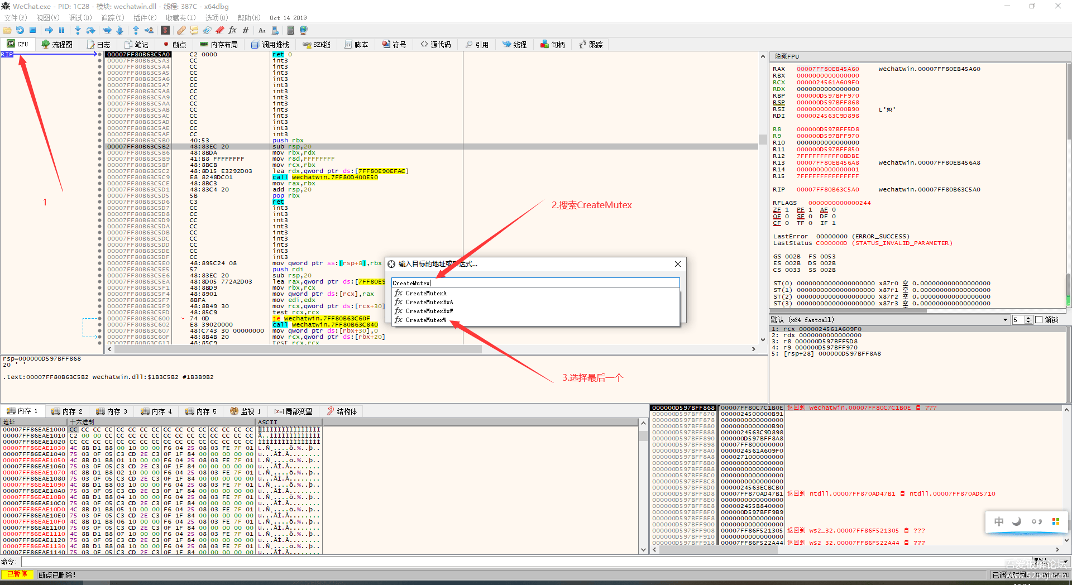
Task: Open the 文件 menu
Action: [15, 18]
